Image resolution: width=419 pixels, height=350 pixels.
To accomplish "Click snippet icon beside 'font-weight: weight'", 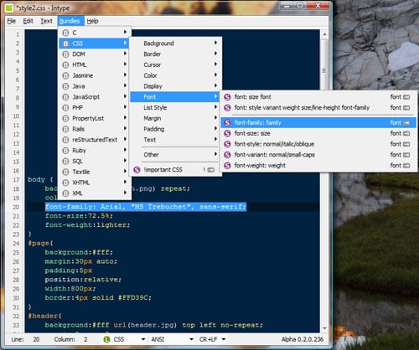I will click(227, 166).
